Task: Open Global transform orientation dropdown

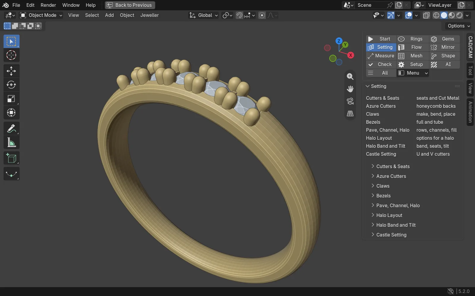Action: point(204,15)
